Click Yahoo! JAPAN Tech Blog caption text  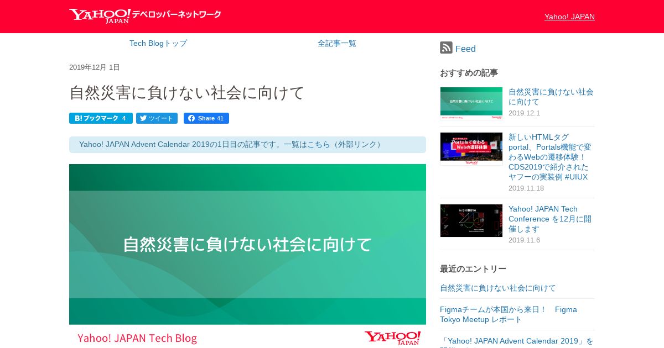tap(137, 338)
